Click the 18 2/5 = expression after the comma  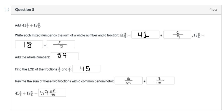199,36
